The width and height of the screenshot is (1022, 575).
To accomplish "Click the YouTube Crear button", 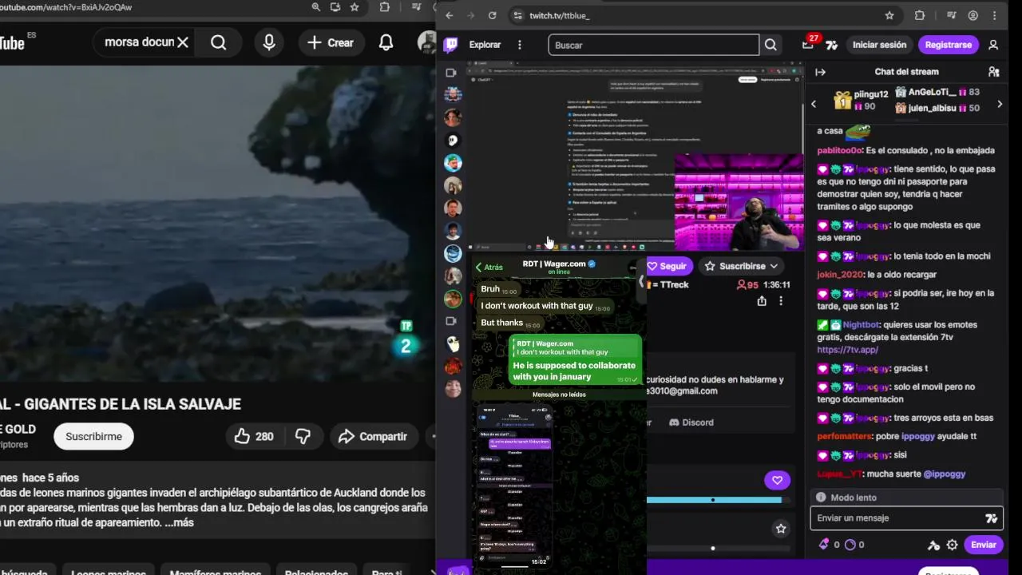I will coord(331,42).
